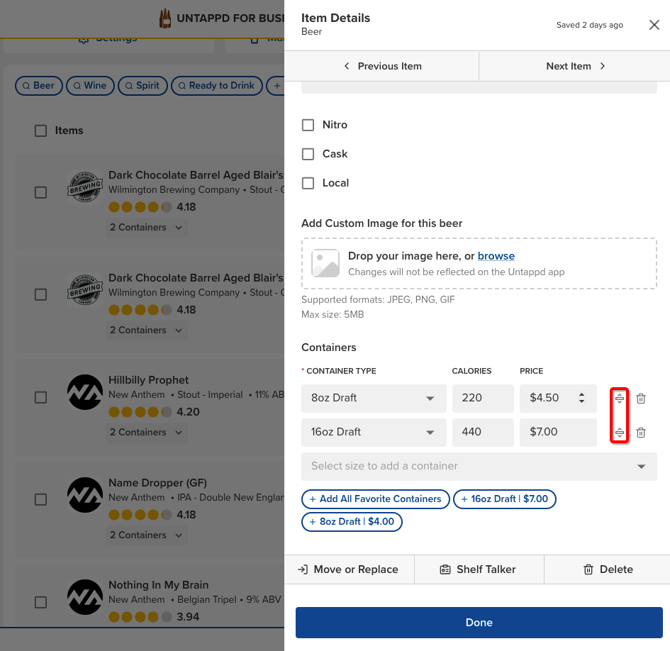The width and height of the screenshot is (670, 651).
Task: Expand 2 Containers under Name Dropper (GF)
Action: click(x=146, y=535)
